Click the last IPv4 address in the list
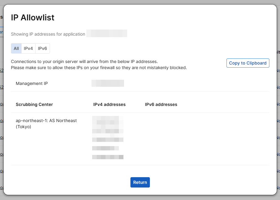 pos(108,157)
